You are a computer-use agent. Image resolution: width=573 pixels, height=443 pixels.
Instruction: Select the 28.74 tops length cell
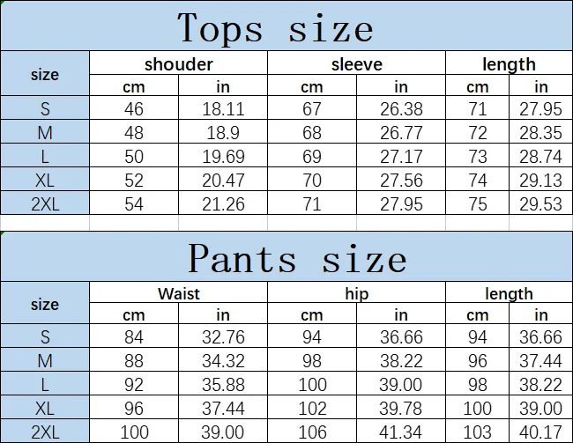(540, 158)
